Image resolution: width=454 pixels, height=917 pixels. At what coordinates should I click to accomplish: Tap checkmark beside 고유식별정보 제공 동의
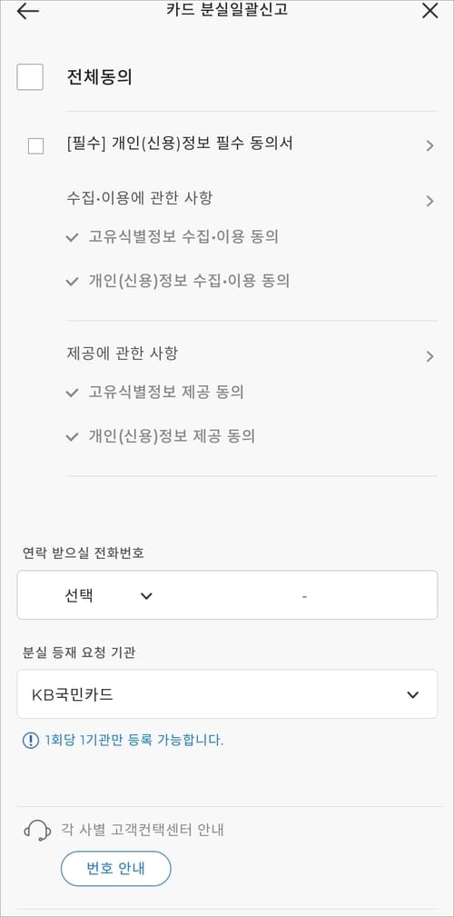coord(72,393)
